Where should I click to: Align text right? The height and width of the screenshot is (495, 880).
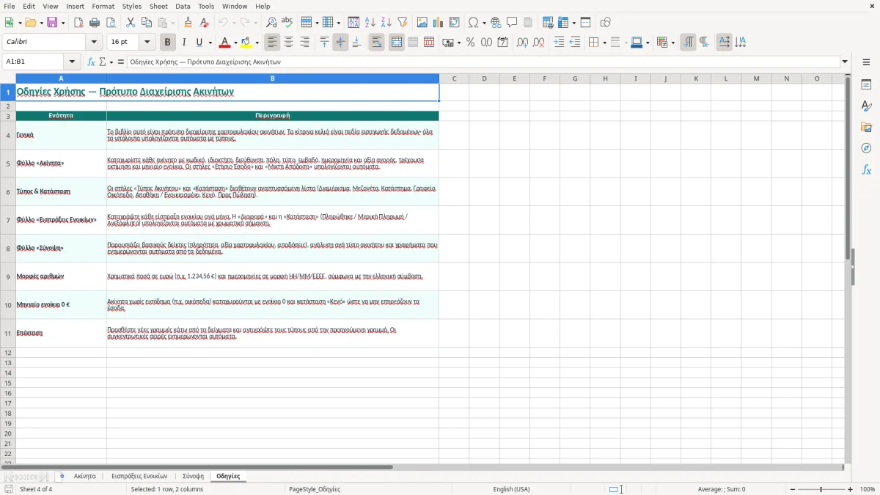(x=305, y=43)
